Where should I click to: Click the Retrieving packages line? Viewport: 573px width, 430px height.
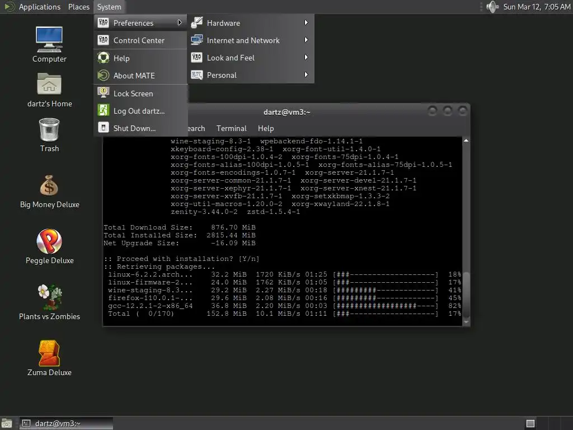coord(159,267)
